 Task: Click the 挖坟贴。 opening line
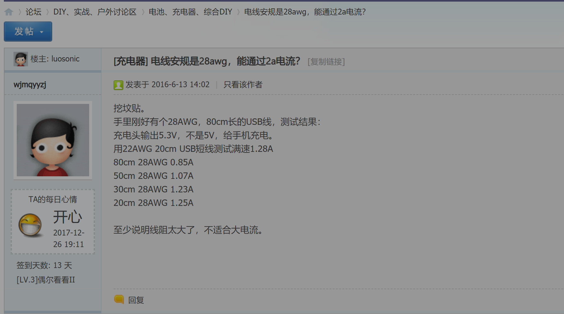129,108
